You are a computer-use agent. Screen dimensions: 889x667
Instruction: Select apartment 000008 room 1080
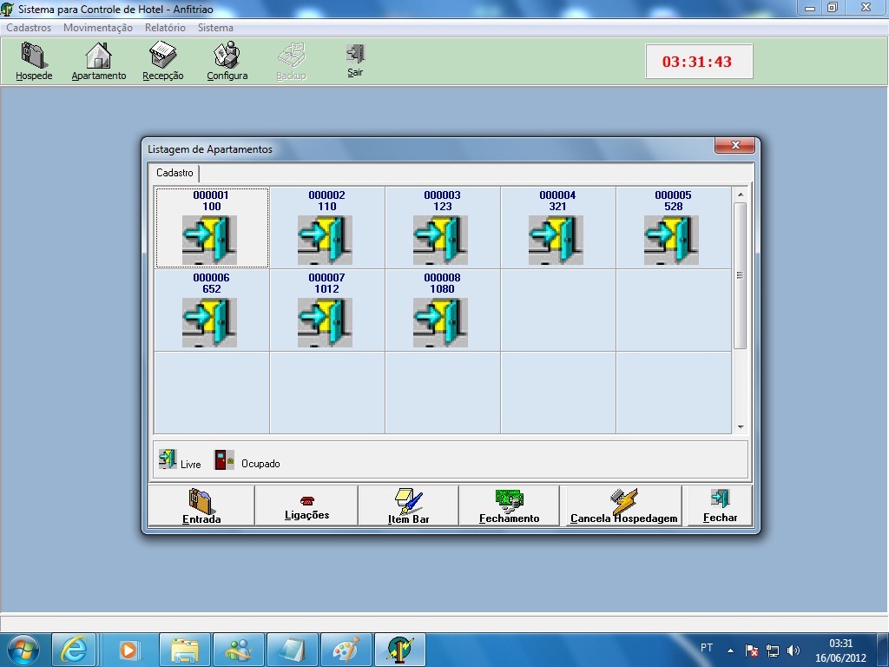pyautogui.click(x=442, y=311)
